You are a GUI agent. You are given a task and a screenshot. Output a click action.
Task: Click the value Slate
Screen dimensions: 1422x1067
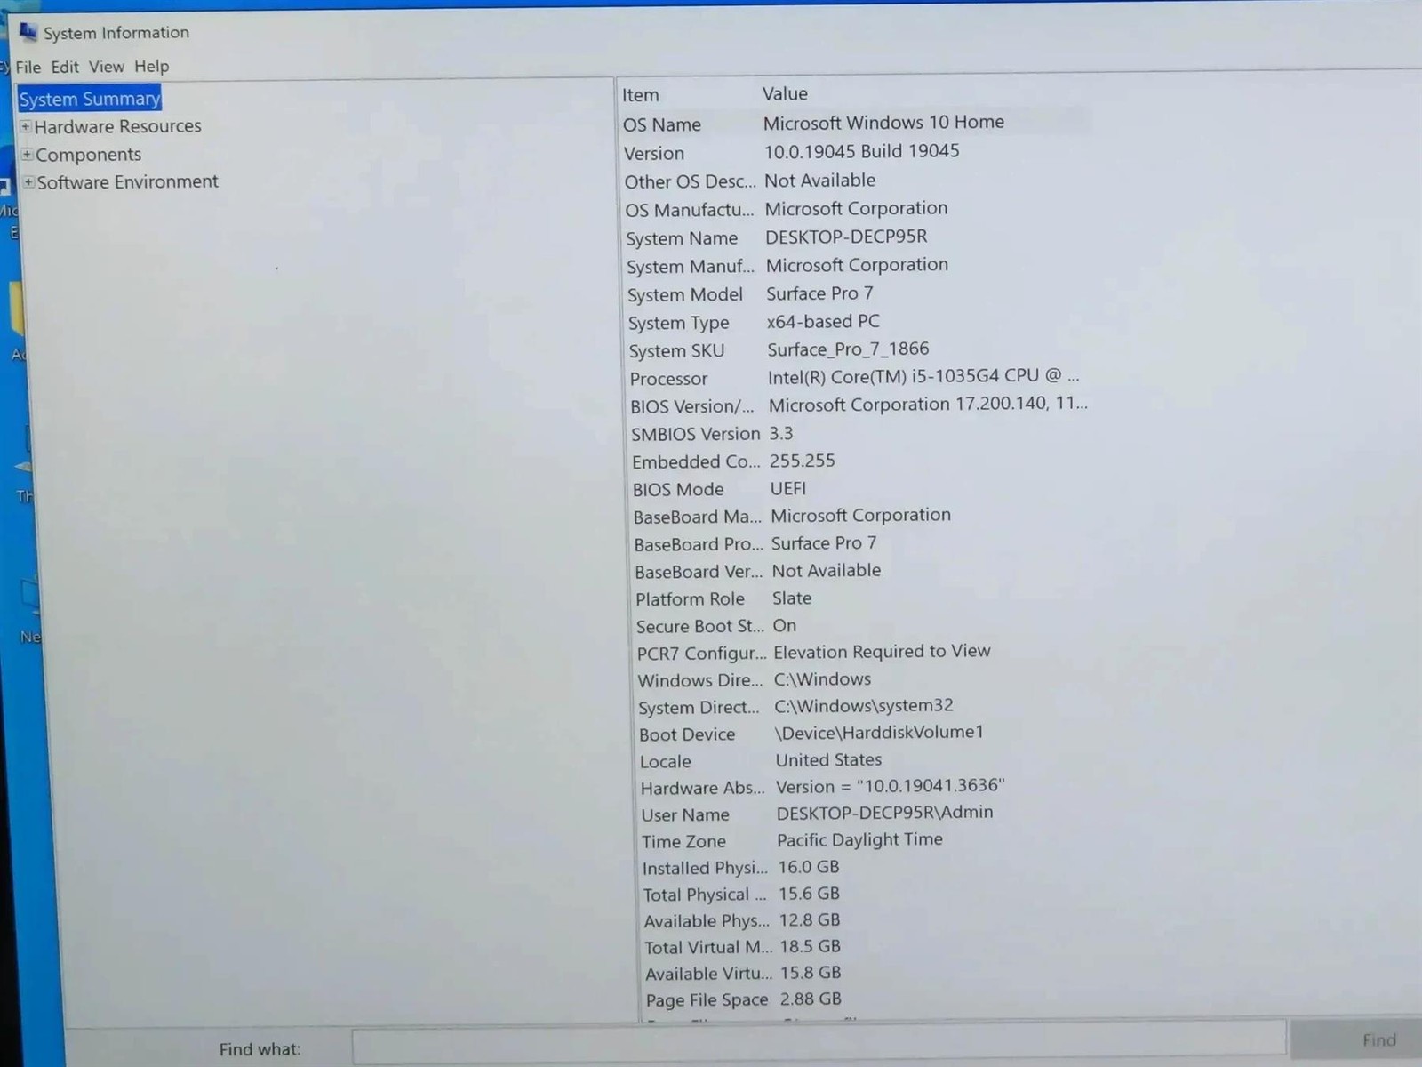click(791, 598)
